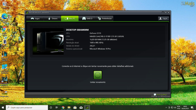Select the Meu PC tab
The width and height of the screenshot is (196, 110).
70,18
